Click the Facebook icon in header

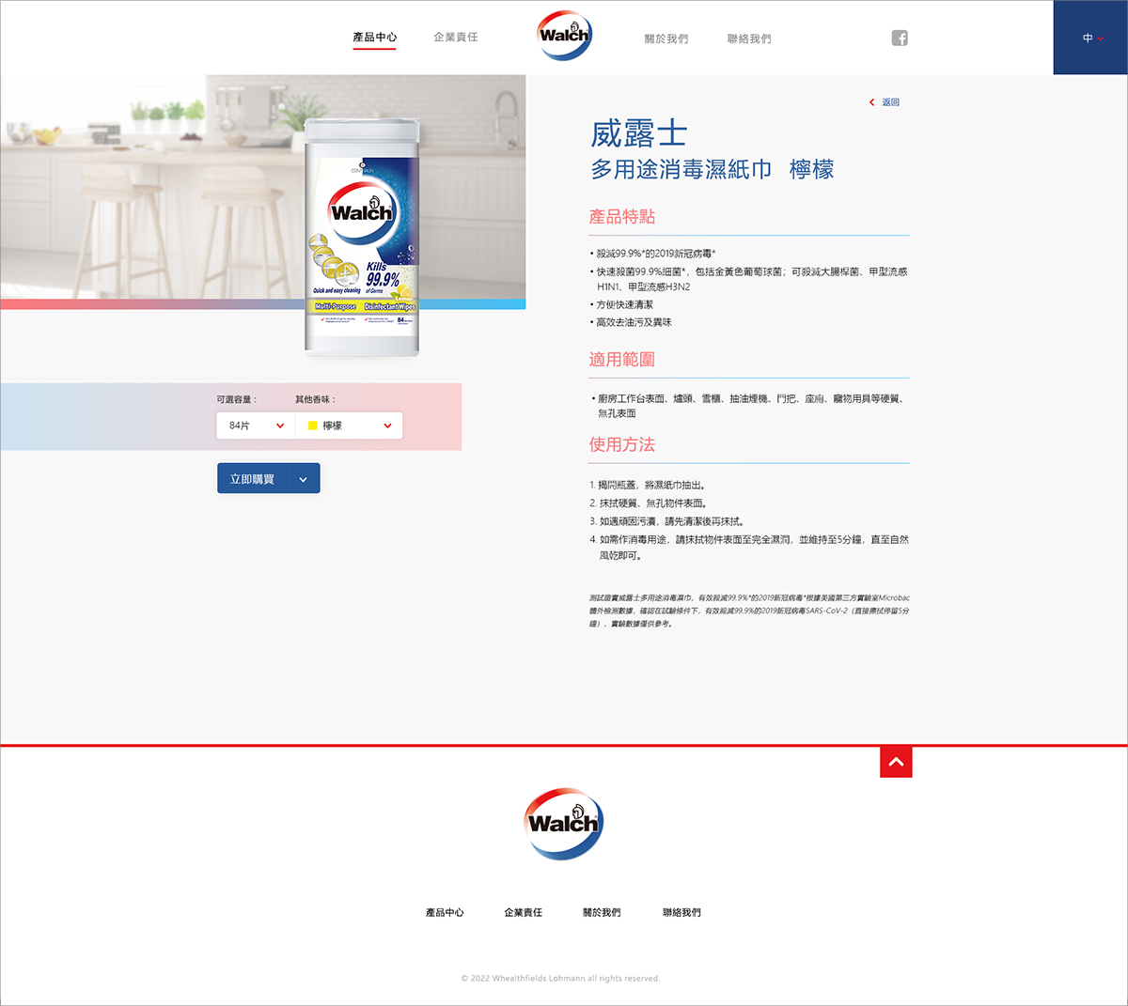tap(900, 39)
